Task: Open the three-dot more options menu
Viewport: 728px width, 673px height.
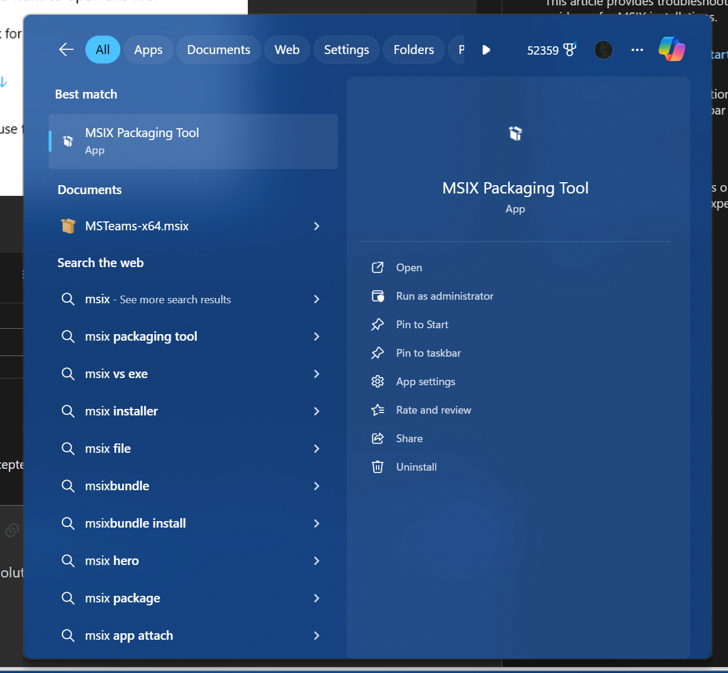Action: 637,50
